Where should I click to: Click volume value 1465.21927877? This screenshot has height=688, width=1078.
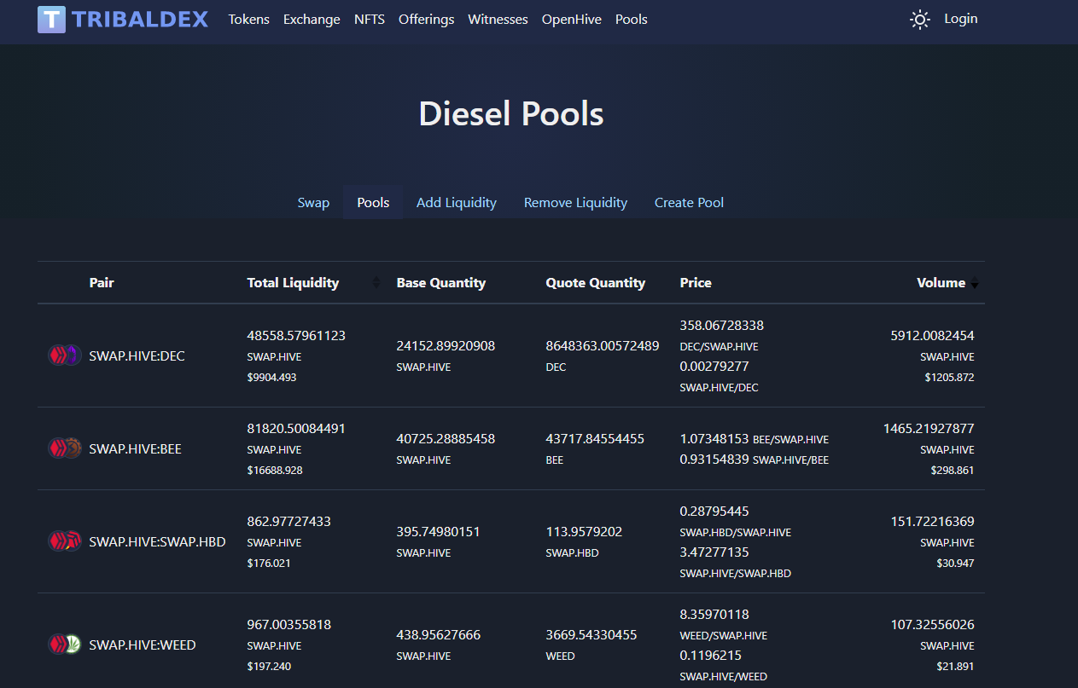click(929, 429)
